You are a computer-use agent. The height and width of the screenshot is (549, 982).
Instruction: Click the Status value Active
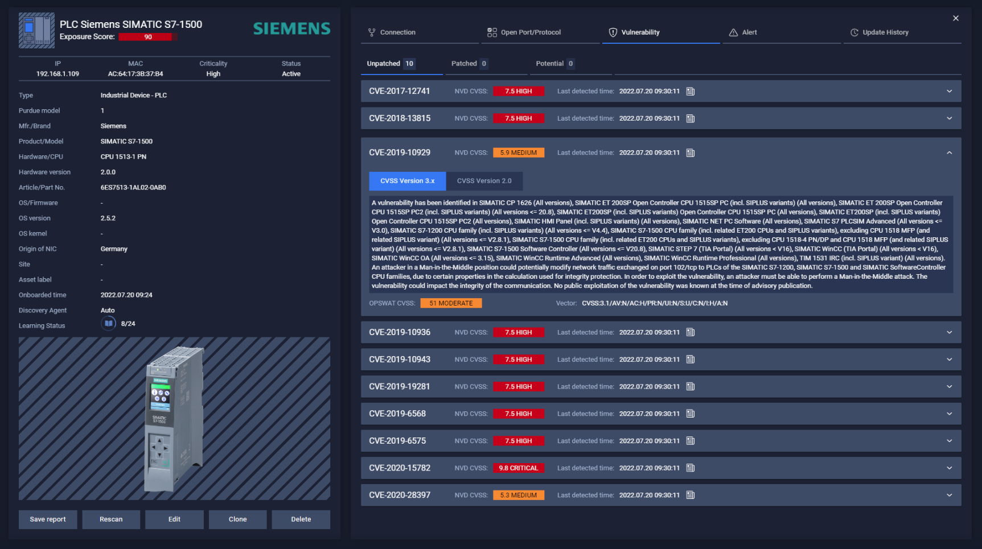[x=291, y=74]
